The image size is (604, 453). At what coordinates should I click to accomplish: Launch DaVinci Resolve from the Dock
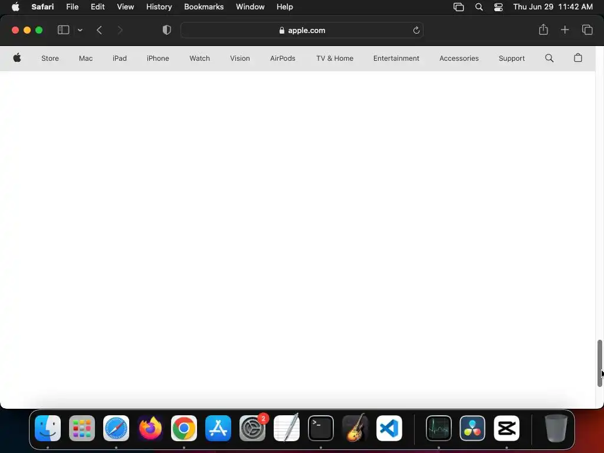pyautogui.click(x=472, y=428)
